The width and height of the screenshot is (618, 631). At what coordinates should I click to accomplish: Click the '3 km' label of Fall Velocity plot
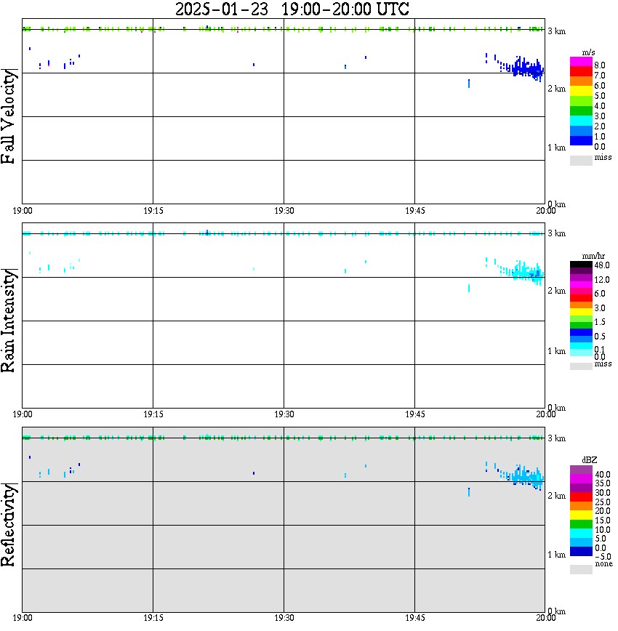[556, 31]
